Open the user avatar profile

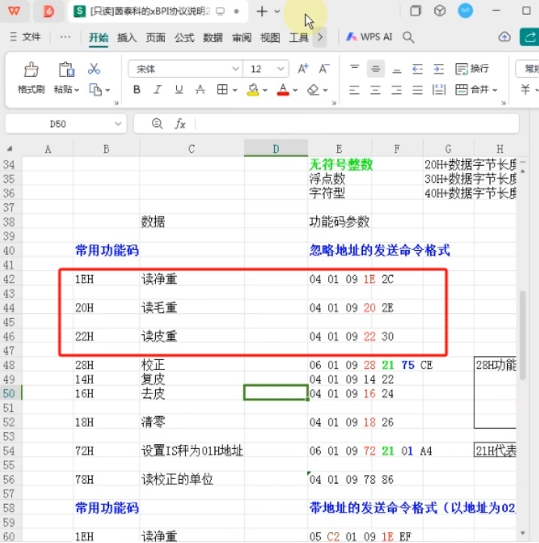(465, 11)
